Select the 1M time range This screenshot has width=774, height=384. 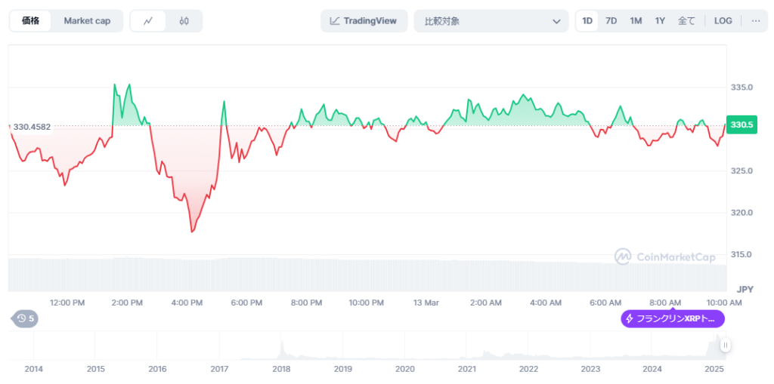636,21
